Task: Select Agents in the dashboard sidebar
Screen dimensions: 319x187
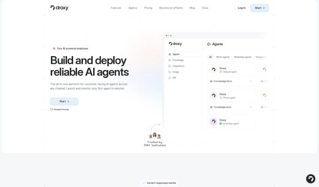Action: 184,54
